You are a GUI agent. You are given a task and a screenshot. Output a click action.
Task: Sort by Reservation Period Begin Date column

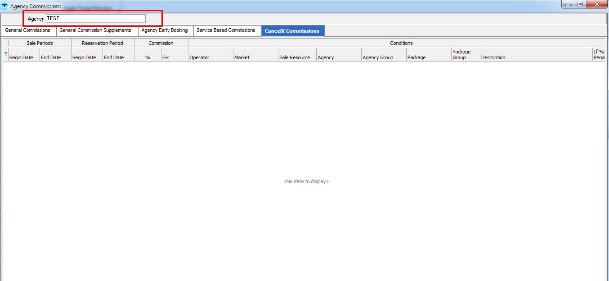click(85, 57)
